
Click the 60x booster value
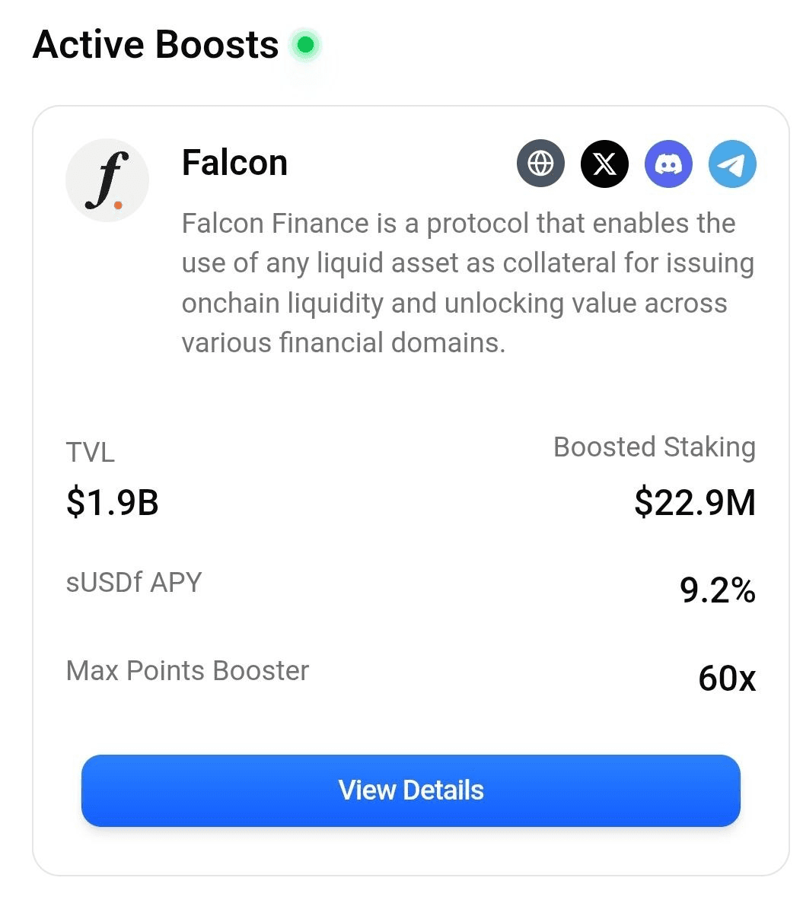[727, 678]
